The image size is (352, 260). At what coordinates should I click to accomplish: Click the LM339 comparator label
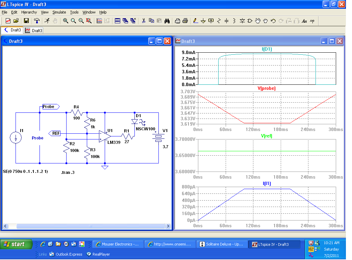click(x=114, y=142)
